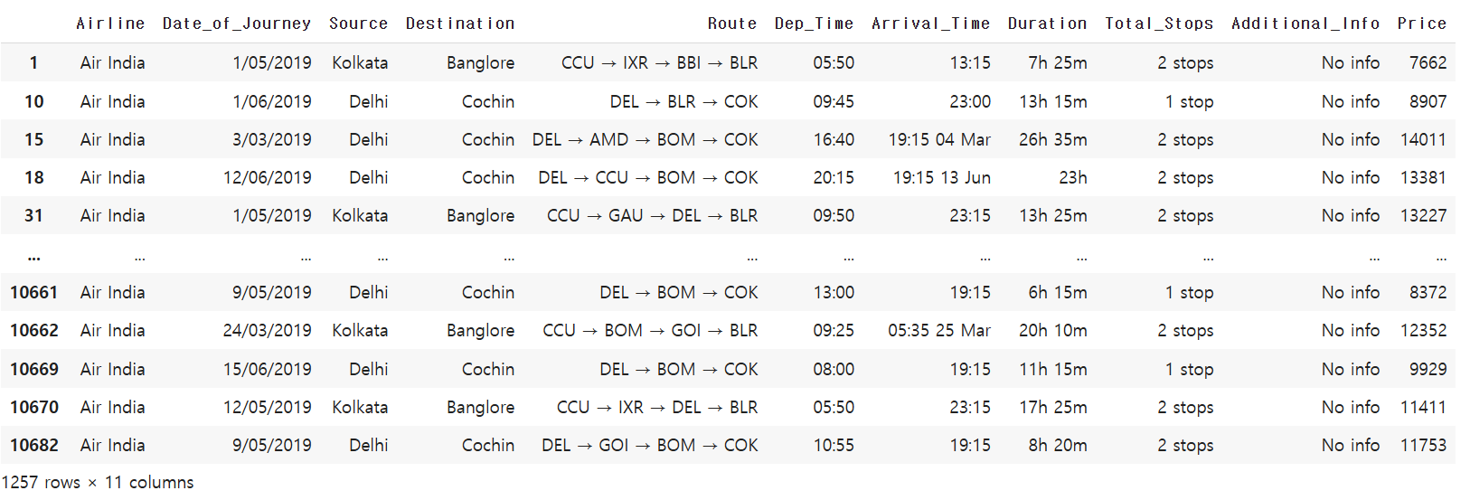Screen dimensions: 1470x500
Task: Click row index 10661
Action: (33, 293)
